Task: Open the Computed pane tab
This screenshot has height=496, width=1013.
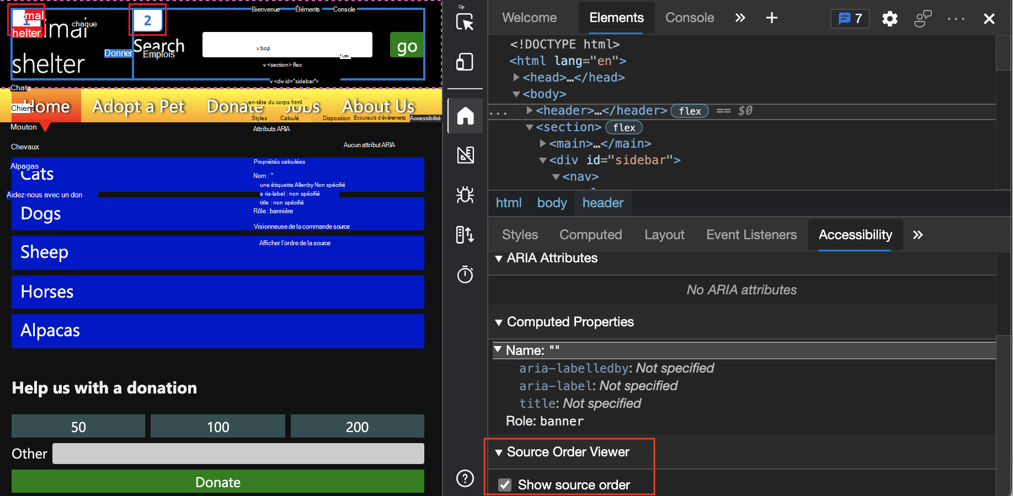Action: pyautogui.click(x=590, y=235)
